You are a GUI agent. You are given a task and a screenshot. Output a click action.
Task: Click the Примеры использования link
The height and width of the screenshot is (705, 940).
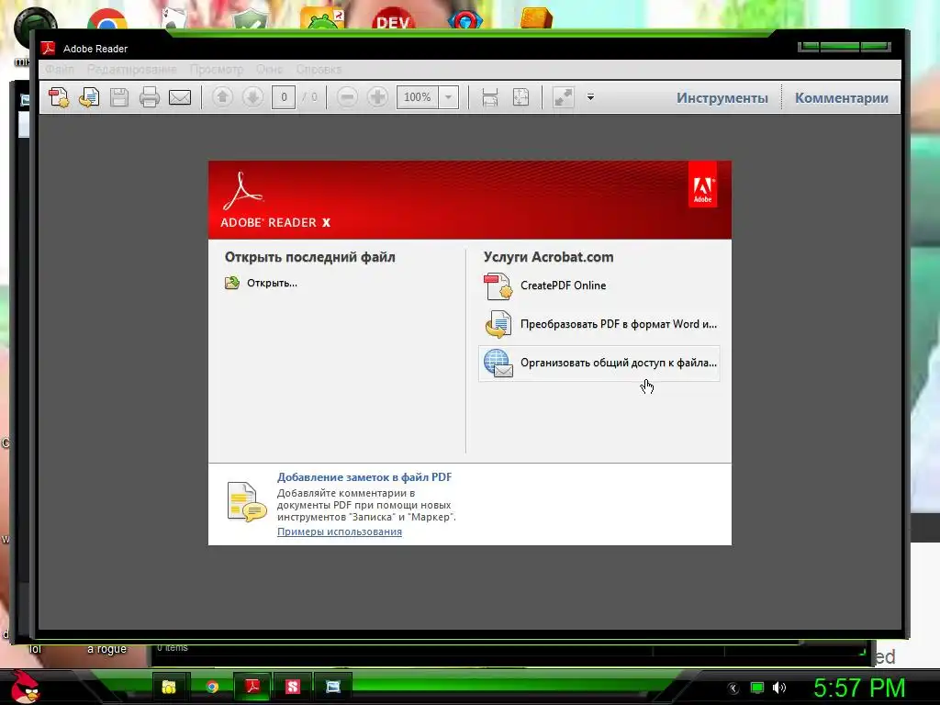(340, 532)
